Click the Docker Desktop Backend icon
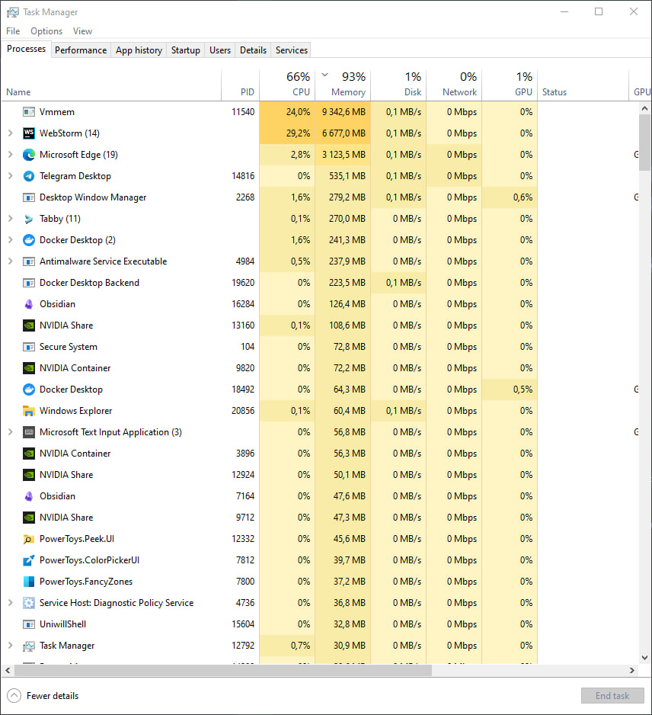 click(29, 283)
